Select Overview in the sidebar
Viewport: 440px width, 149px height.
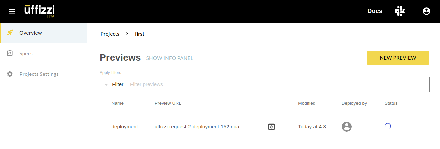click(x=31, y=33)
